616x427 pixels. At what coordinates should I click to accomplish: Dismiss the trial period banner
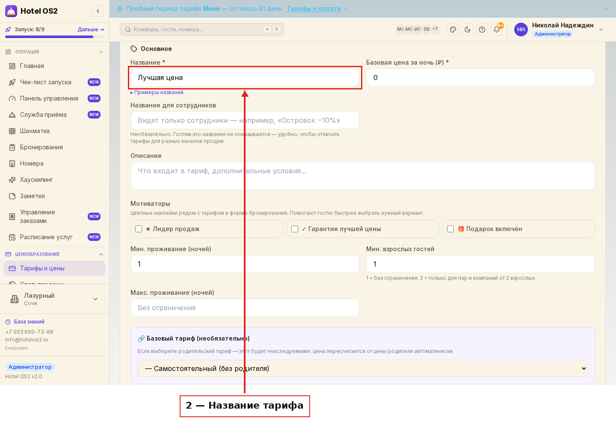(606, 9)
